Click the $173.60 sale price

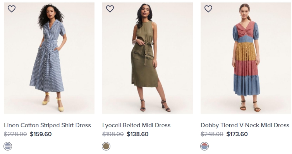tap(237, 134)
